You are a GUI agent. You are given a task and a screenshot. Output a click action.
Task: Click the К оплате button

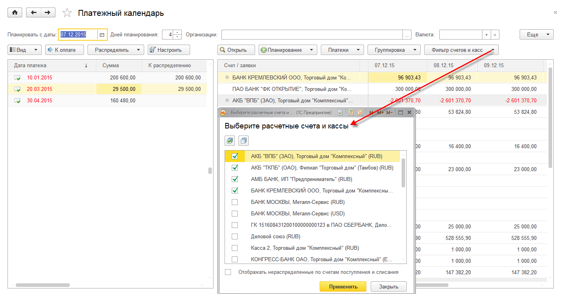65,50
